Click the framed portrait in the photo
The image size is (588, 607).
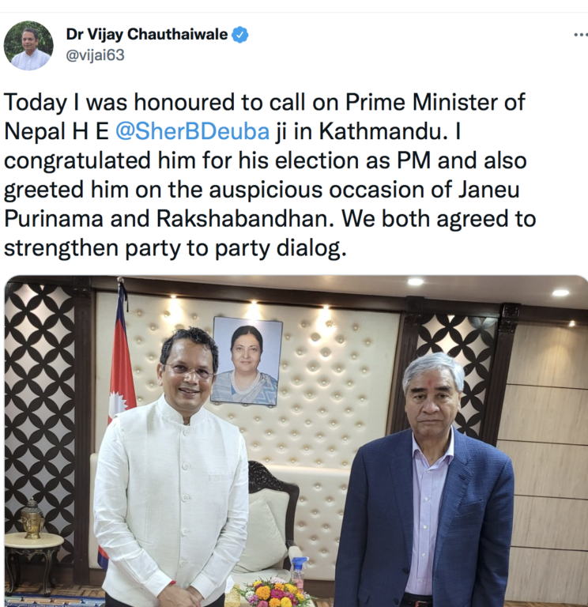[247, 361]
